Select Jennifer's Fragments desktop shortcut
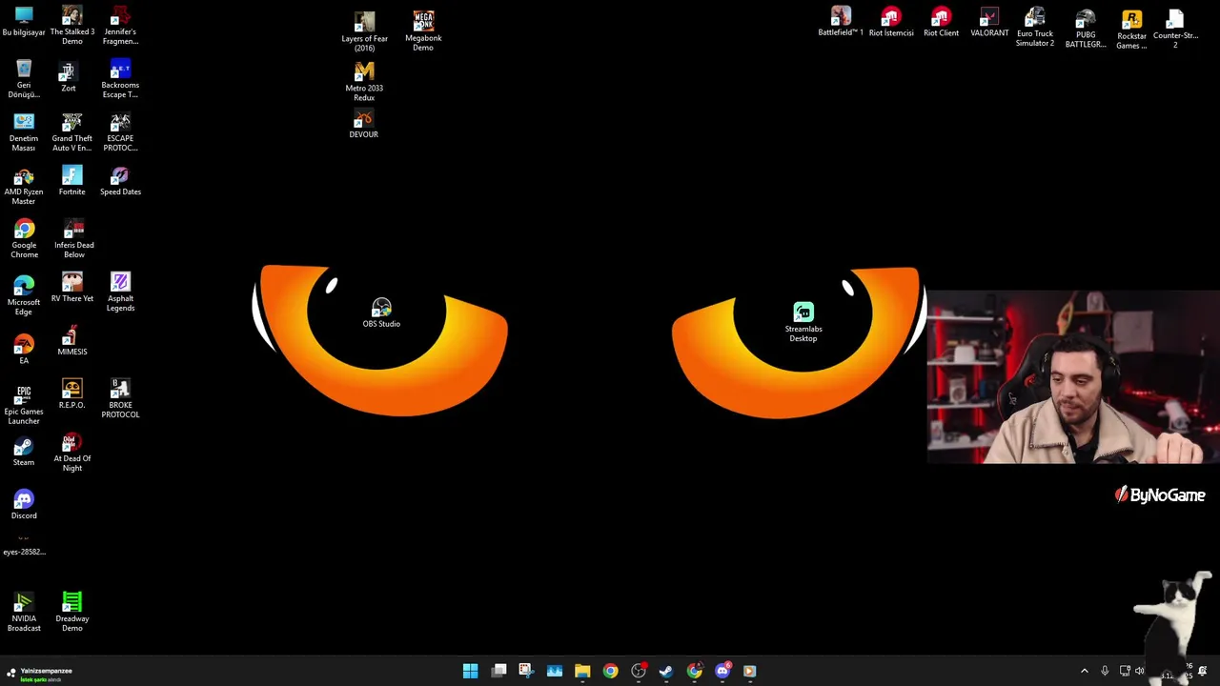 [120, 26]
